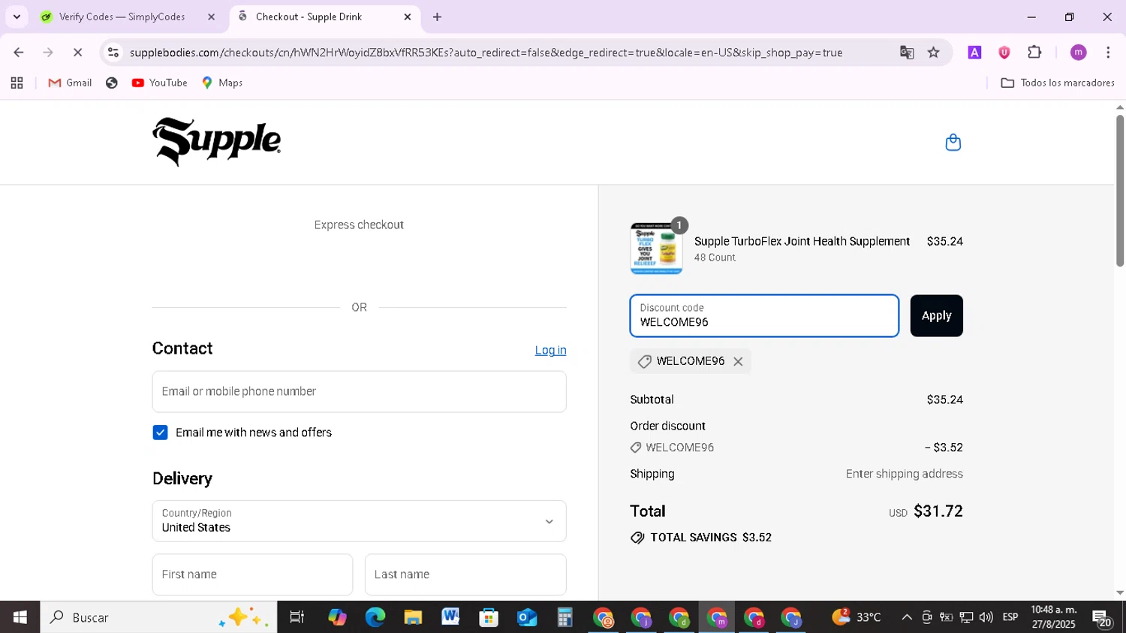
Task: Remove the applied WELCOME96 discount tag
Action: tap(738, 361)
